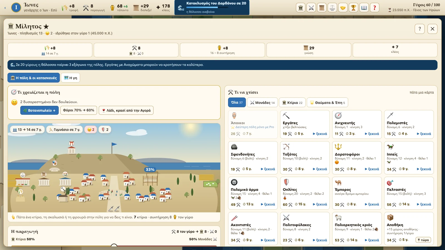Screen dimensions: 445x250
Task: Click the Γυμνάσιο σε 7 γ. chip
Action: tap(65, 129)
